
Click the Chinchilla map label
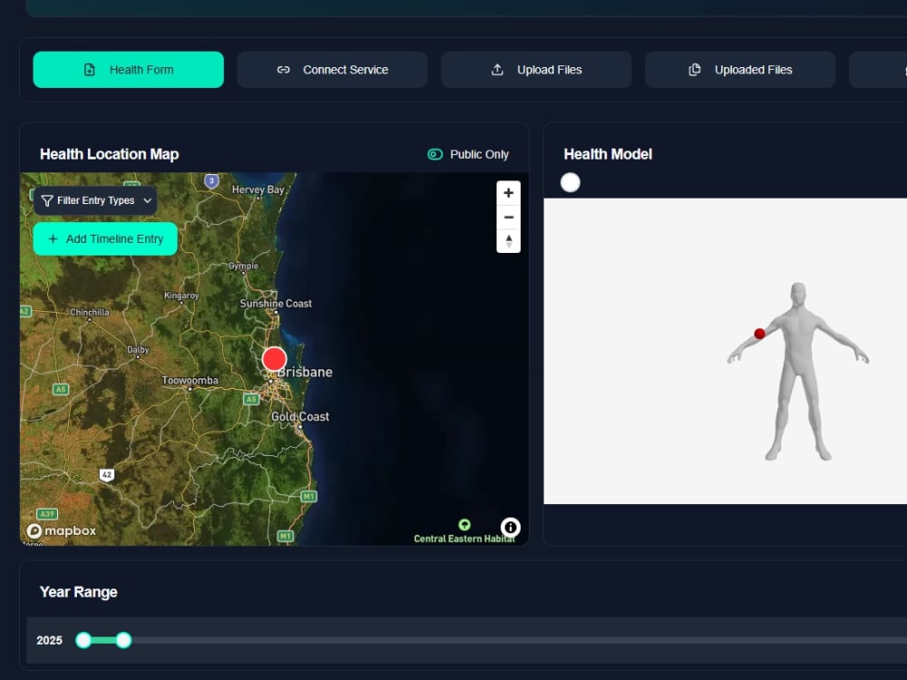90,312
